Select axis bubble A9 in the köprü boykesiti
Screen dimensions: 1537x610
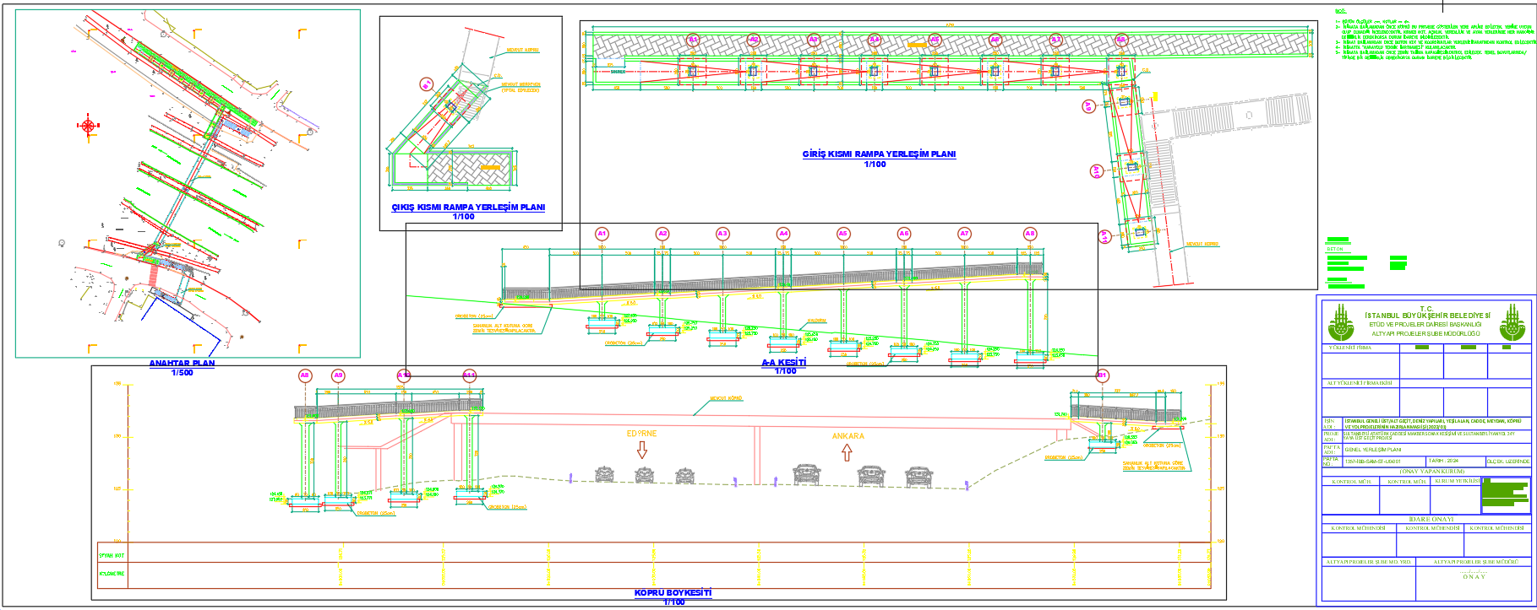(338, 375)
